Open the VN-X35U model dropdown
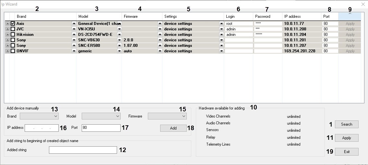The image size is (368, 165). point(119,29)
